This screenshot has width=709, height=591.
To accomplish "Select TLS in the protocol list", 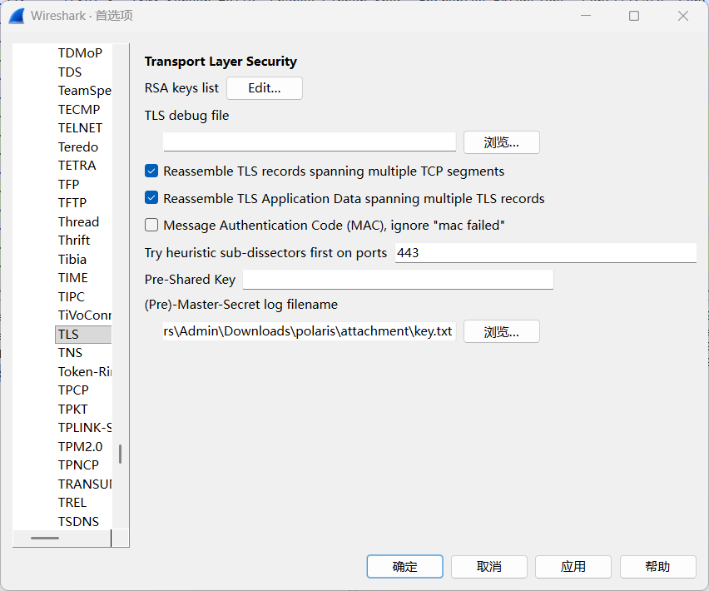I will (68, 334).
